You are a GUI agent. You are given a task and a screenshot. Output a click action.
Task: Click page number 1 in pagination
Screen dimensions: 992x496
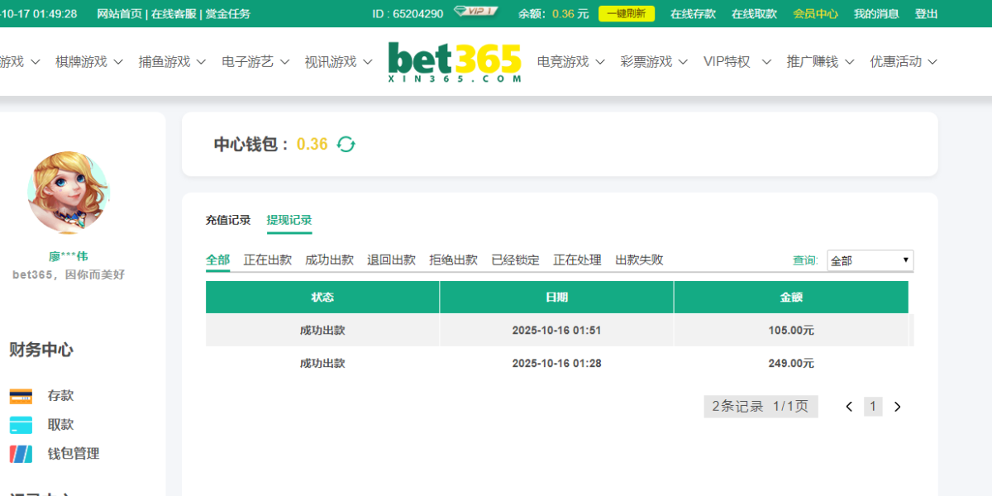pos(874,407)
